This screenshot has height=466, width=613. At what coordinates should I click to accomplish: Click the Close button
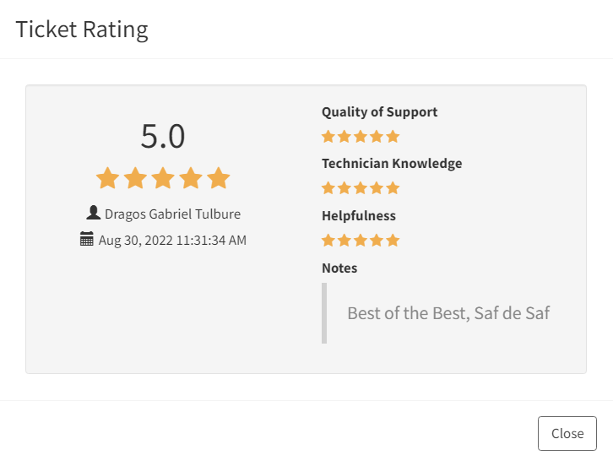(x=567, y=433)
